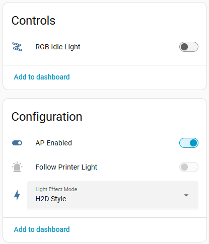Click the Light Effect Mode field label

(56, 189)
